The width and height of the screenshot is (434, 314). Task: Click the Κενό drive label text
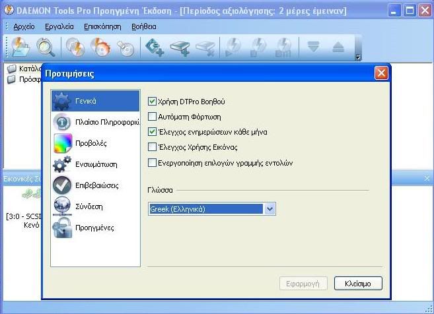(x=32, y=225)
